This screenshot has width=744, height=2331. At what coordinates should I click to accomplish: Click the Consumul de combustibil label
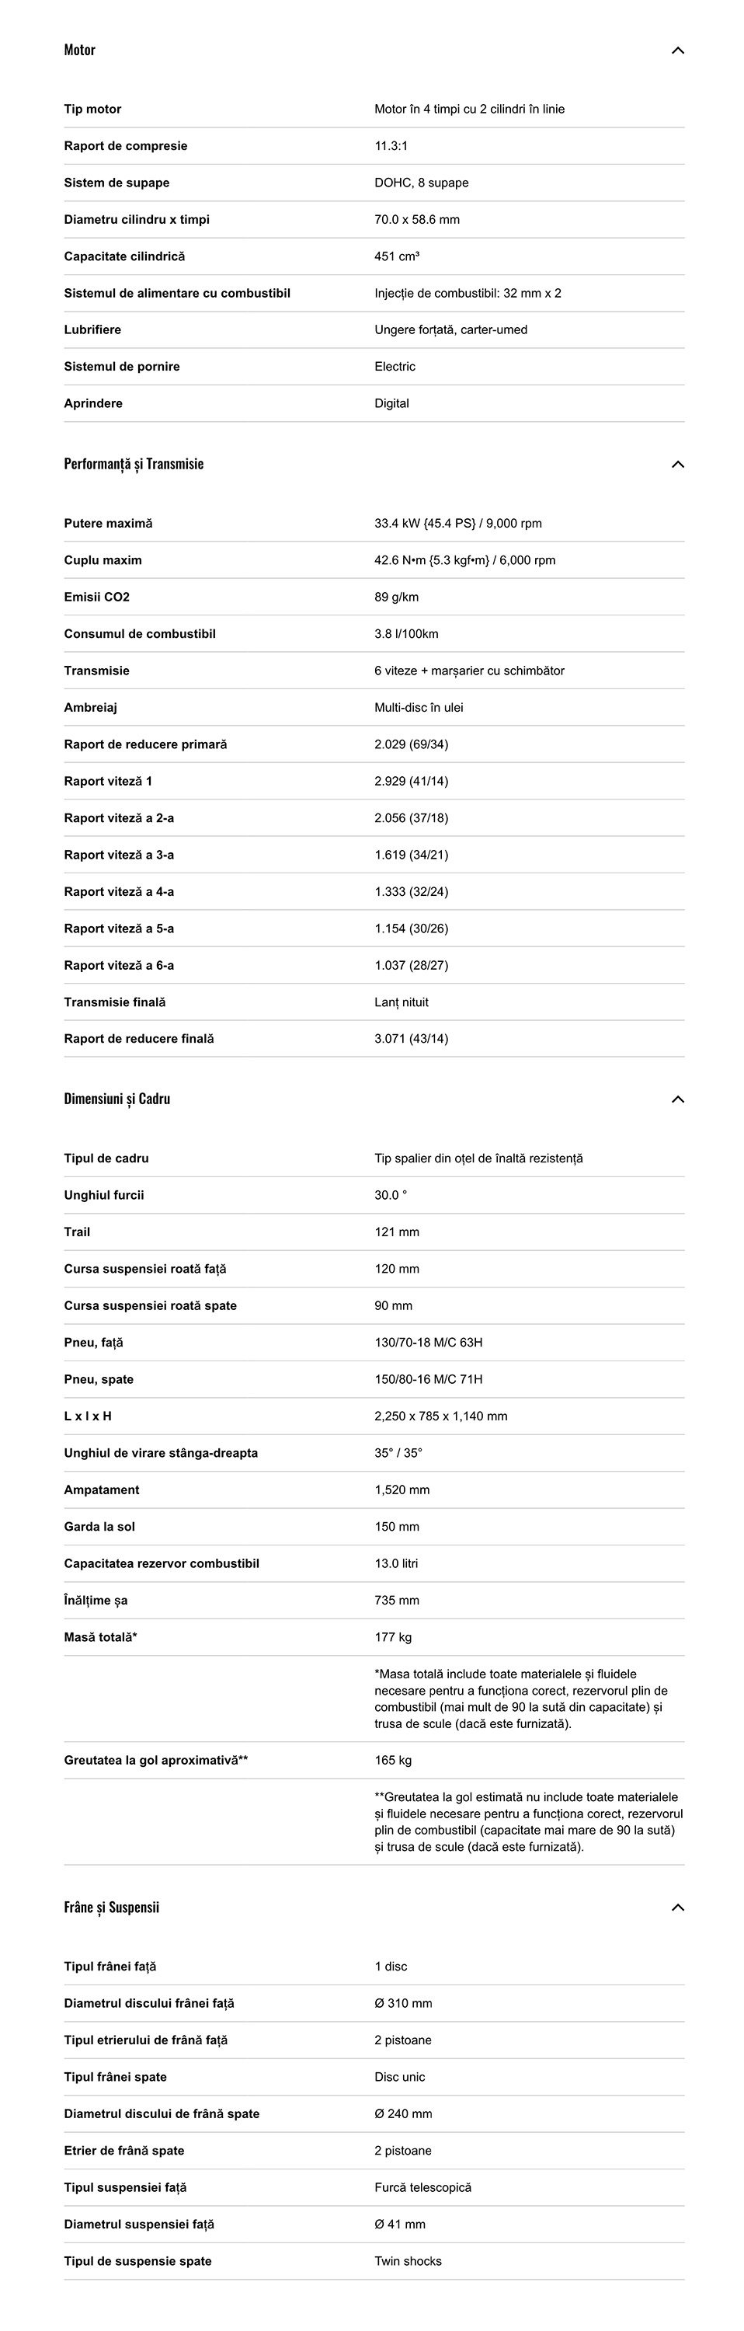coord(139,634)
